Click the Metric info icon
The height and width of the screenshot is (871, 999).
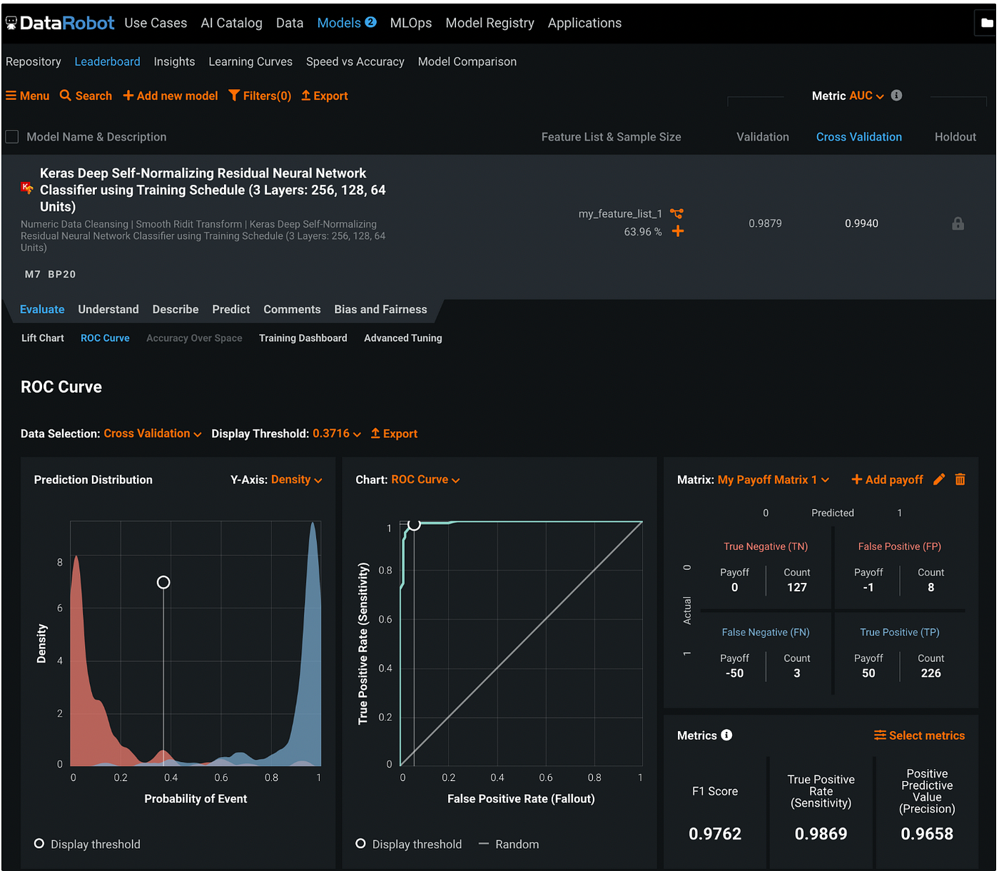pyautogui.click(x=897, y=96)
